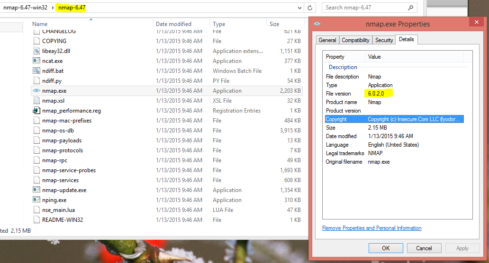Click the CHANGELOG file name

pyautogui.click(x=59, y=31)
